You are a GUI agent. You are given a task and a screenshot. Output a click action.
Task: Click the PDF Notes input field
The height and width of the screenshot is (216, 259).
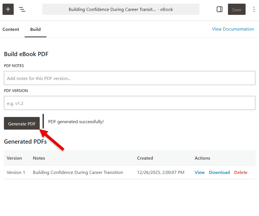[129, 78]
